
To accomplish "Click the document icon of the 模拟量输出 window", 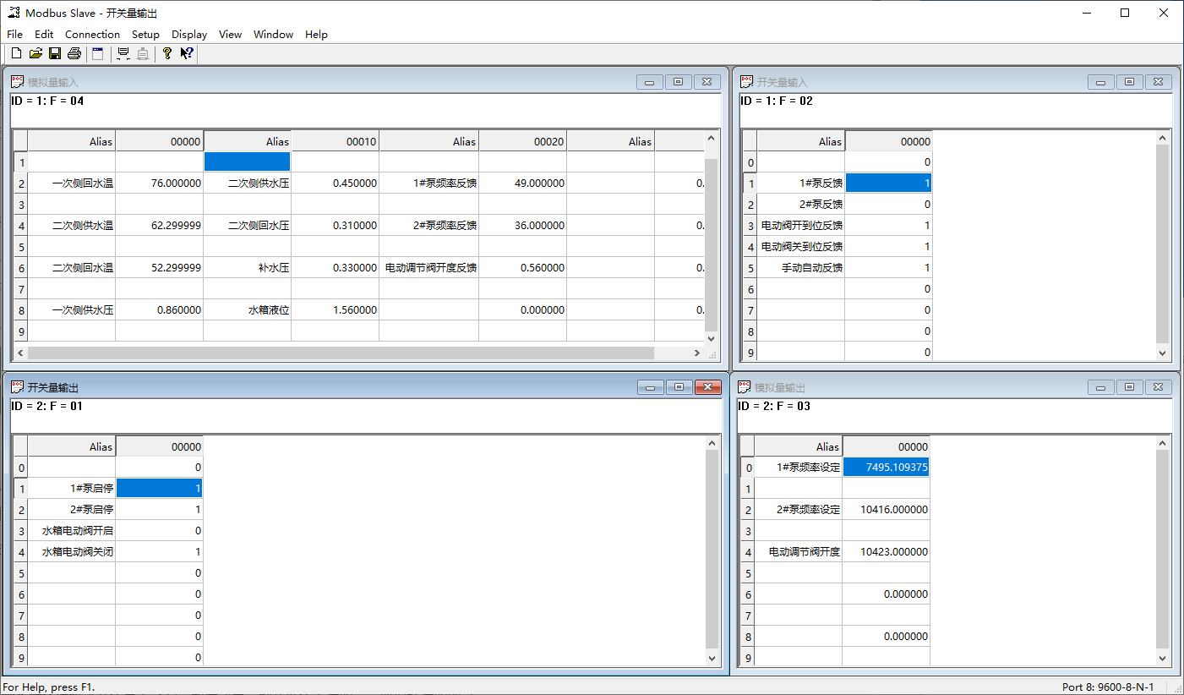I will tap(745, 387).
